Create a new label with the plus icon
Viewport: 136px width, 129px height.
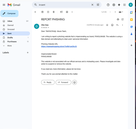pyautogui.click(x=28, y=53)
